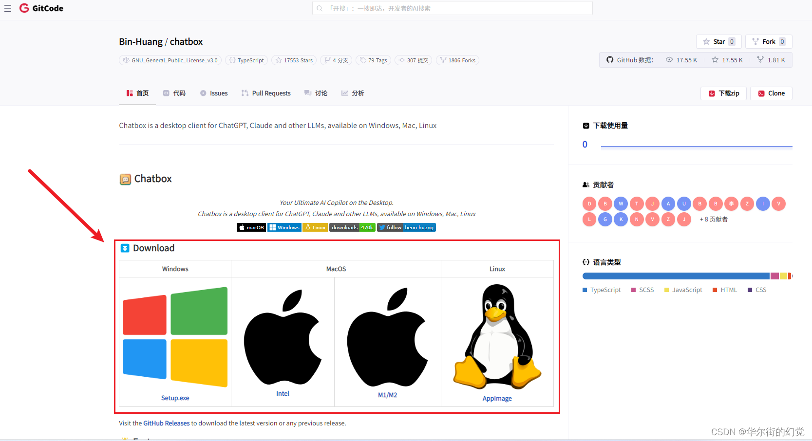Viewport: 812px width, 441px height.
Task: Click the TypeScript badge under the repository title
Action: tap(246, 60)
